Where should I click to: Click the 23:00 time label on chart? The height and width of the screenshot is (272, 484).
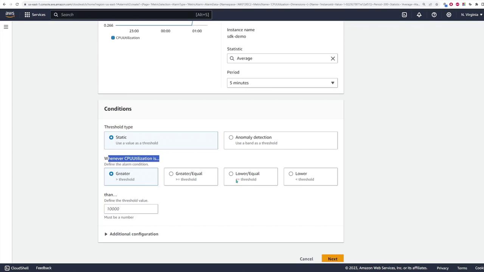pyautogui.click(x=134, y=31)
